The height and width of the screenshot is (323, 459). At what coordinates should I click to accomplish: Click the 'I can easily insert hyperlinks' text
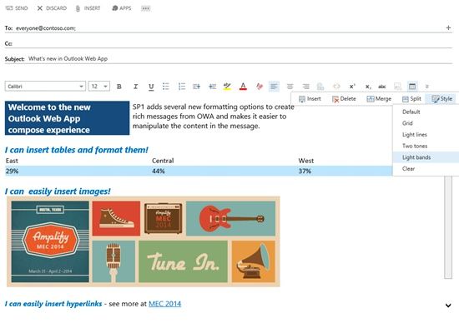point(53,304)
